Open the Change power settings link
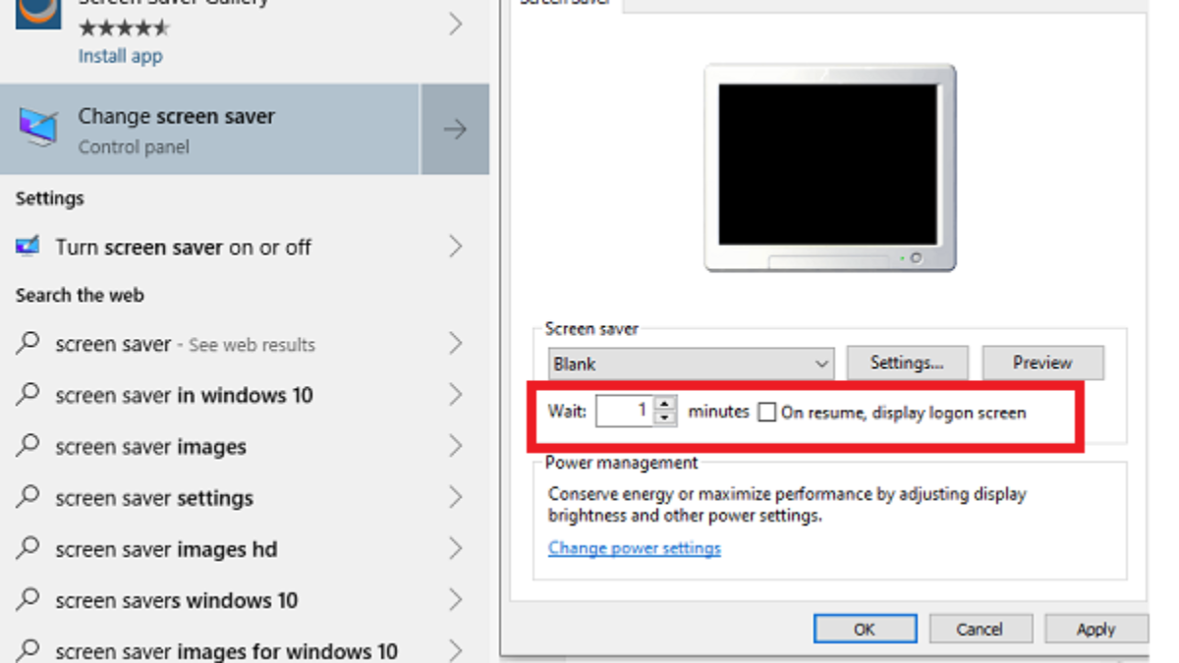Viewport: 1179px width, 663px height. point(635,548)
